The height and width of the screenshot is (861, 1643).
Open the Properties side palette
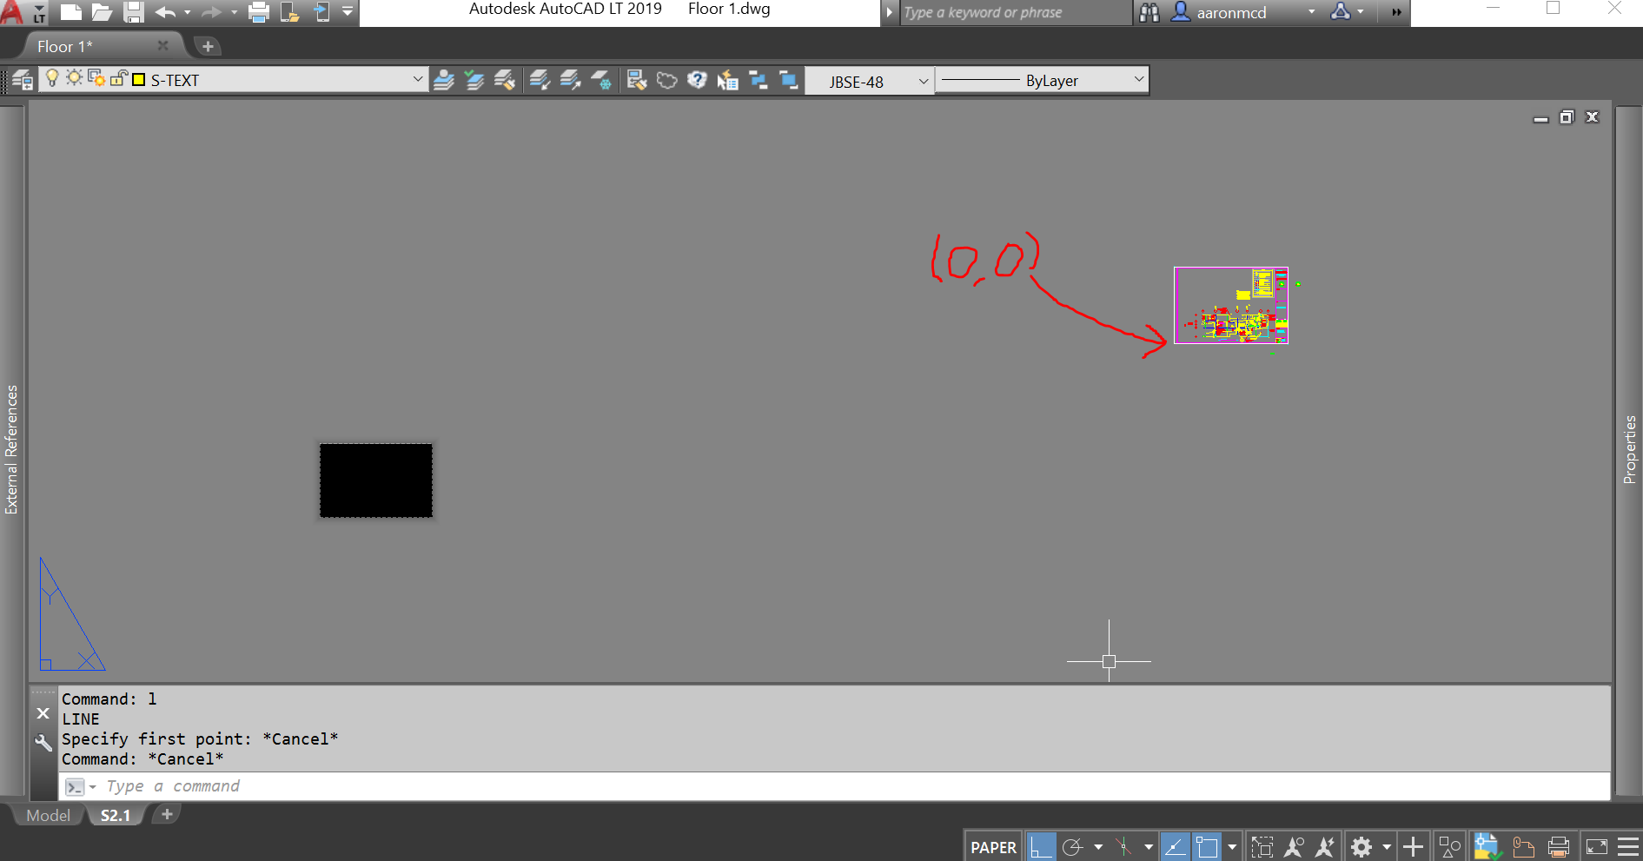[x=1630, y=449]
